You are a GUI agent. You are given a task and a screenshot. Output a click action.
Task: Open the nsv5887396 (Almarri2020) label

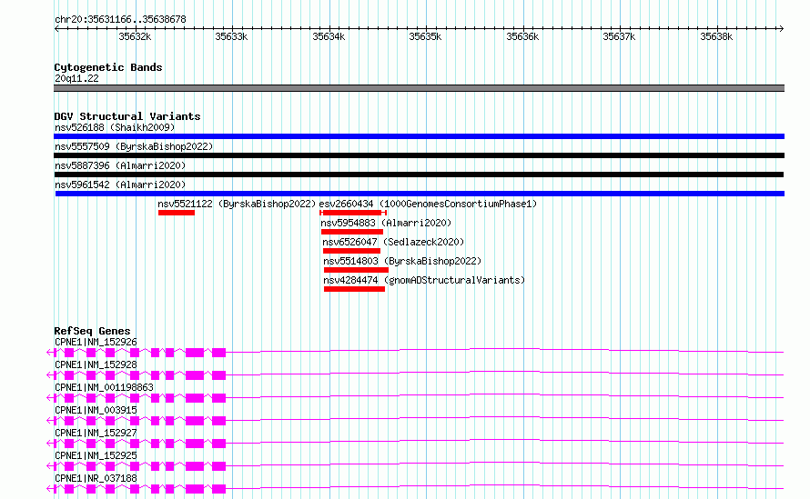pos(120,165)
